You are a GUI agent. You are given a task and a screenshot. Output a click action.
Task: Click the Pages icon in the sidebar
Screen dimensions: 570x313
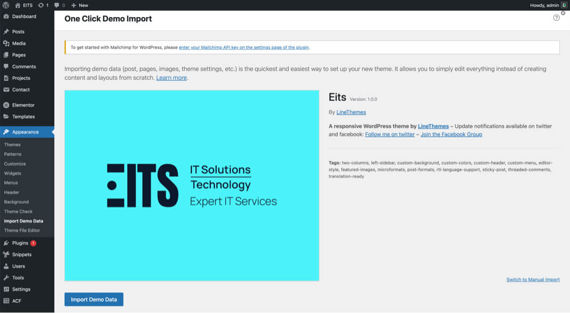coord(6,55)
